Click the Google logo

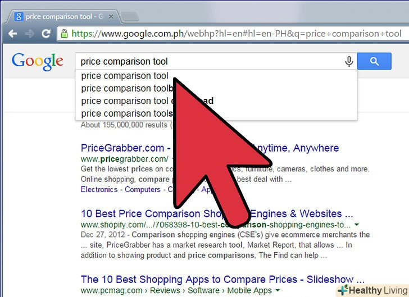pos(38,62)
